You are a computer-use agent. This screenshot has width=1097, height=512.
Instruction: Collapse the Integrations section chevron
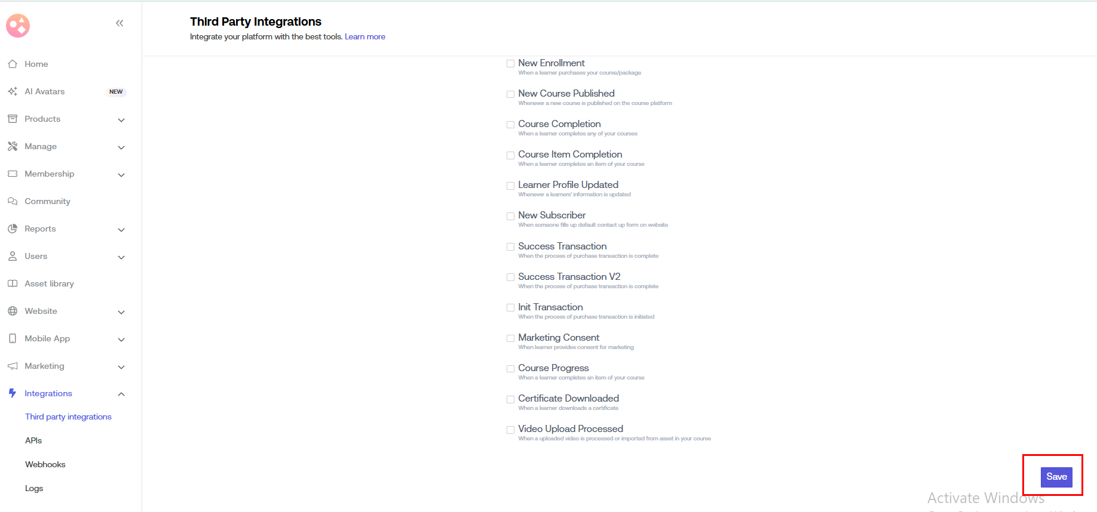pos(121,394)
